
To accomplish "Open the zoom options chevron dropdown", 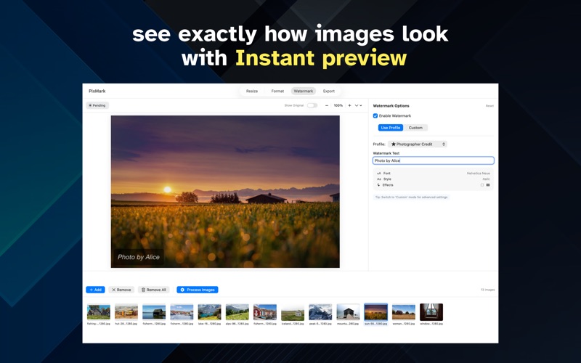I will (x=358, y=105).
